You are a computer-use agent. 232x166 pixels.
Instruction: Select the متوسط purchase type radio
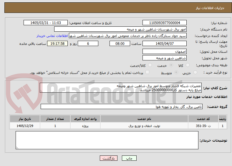[176, 72]
